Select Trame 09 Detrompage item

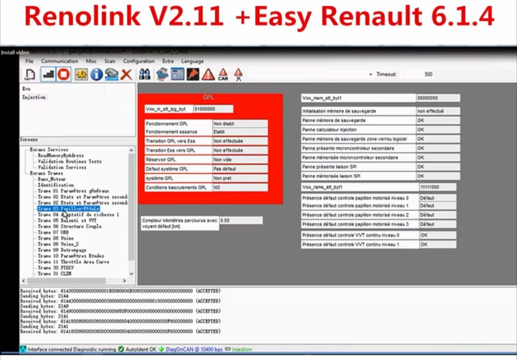(x=62, y=250)
